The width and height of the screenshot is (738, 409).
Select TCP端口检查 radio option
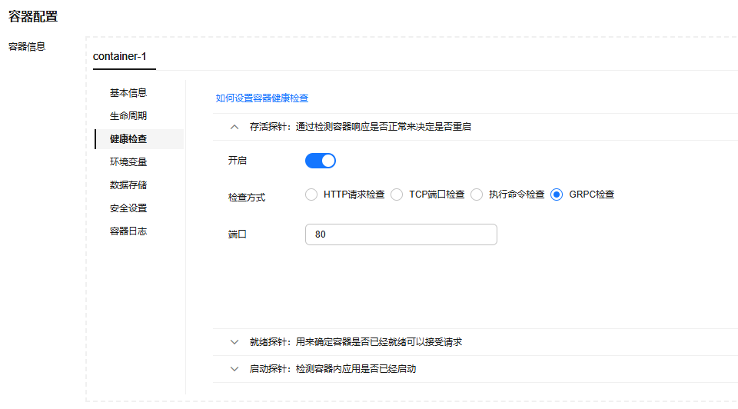point(397,195)
